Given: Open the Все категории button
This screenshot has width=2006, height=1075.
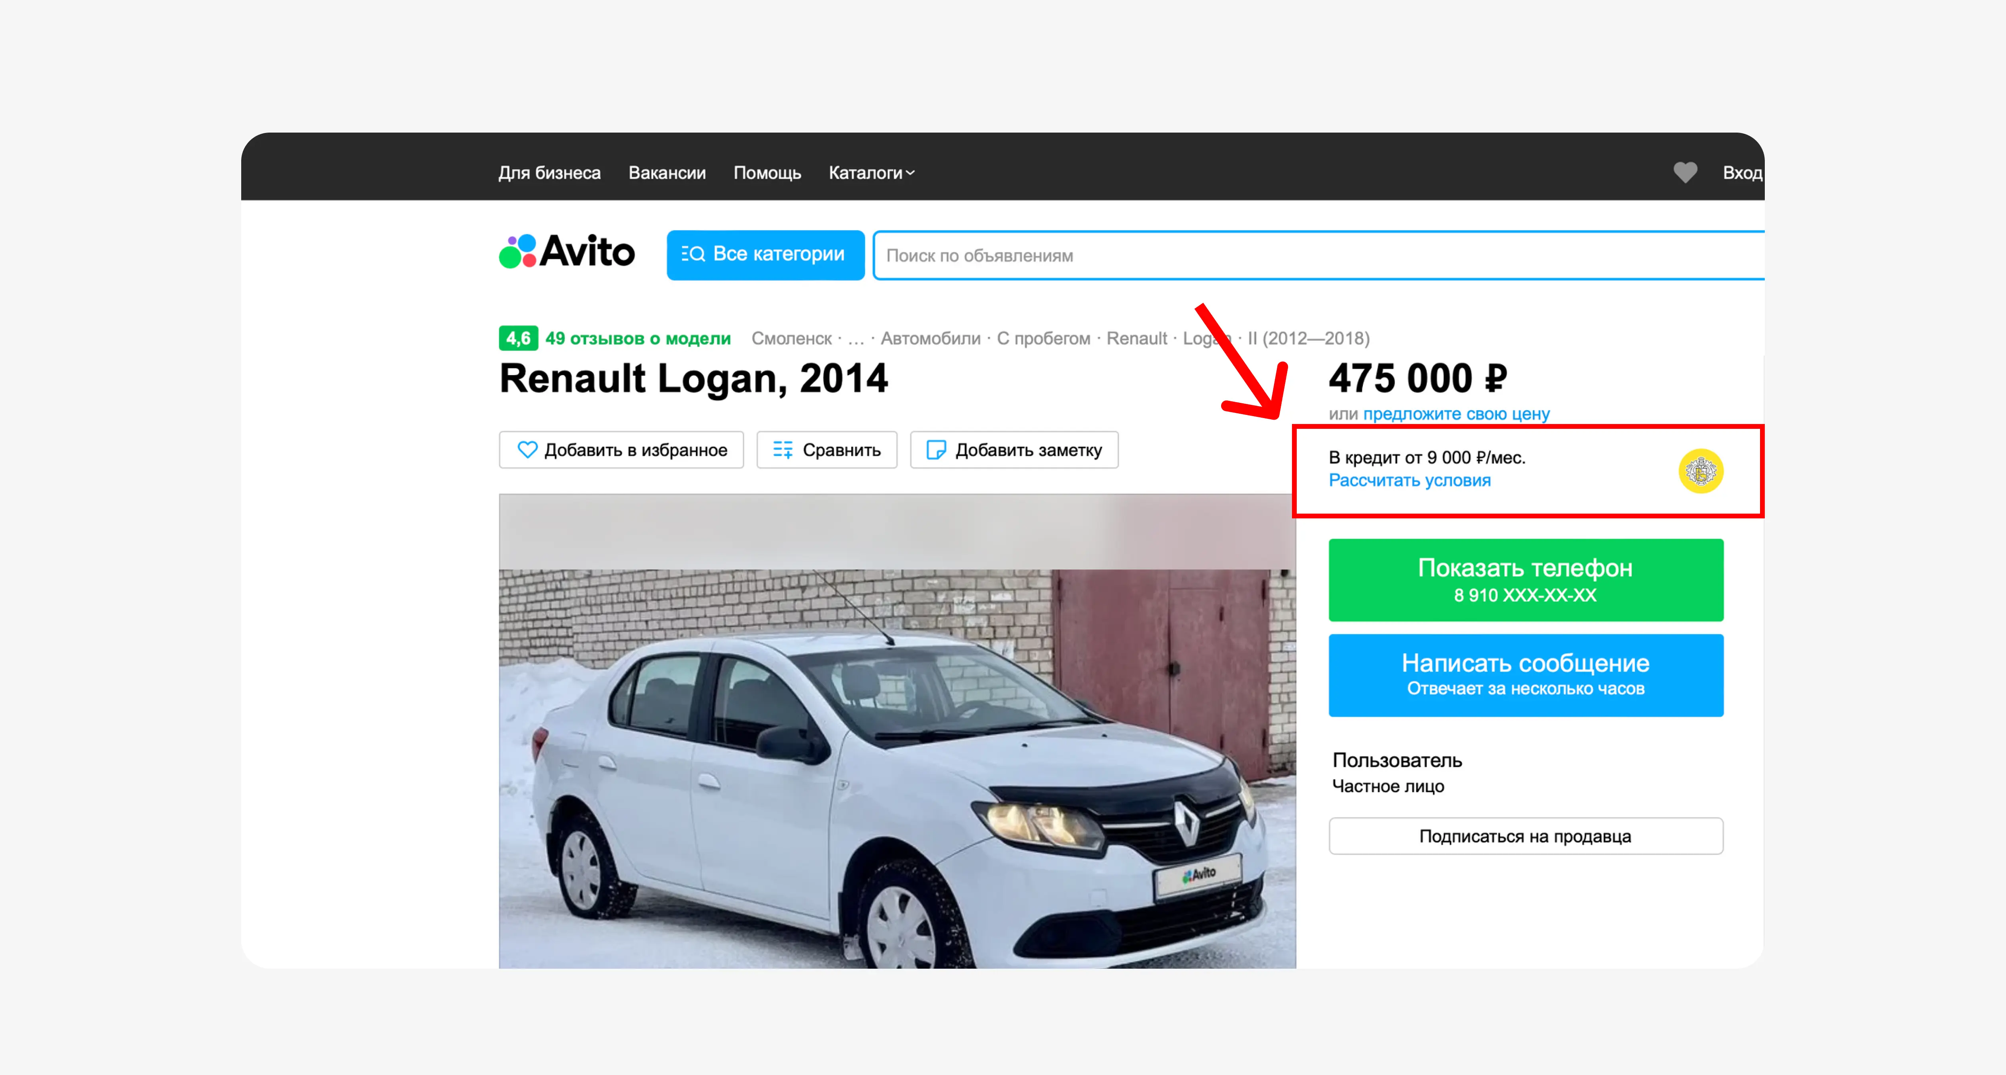Looking at the screenshot, I should (765, 255).
